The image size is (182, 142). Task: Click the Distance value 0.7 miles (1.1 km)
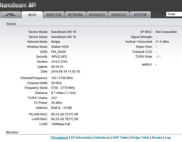tap(63, 93)
